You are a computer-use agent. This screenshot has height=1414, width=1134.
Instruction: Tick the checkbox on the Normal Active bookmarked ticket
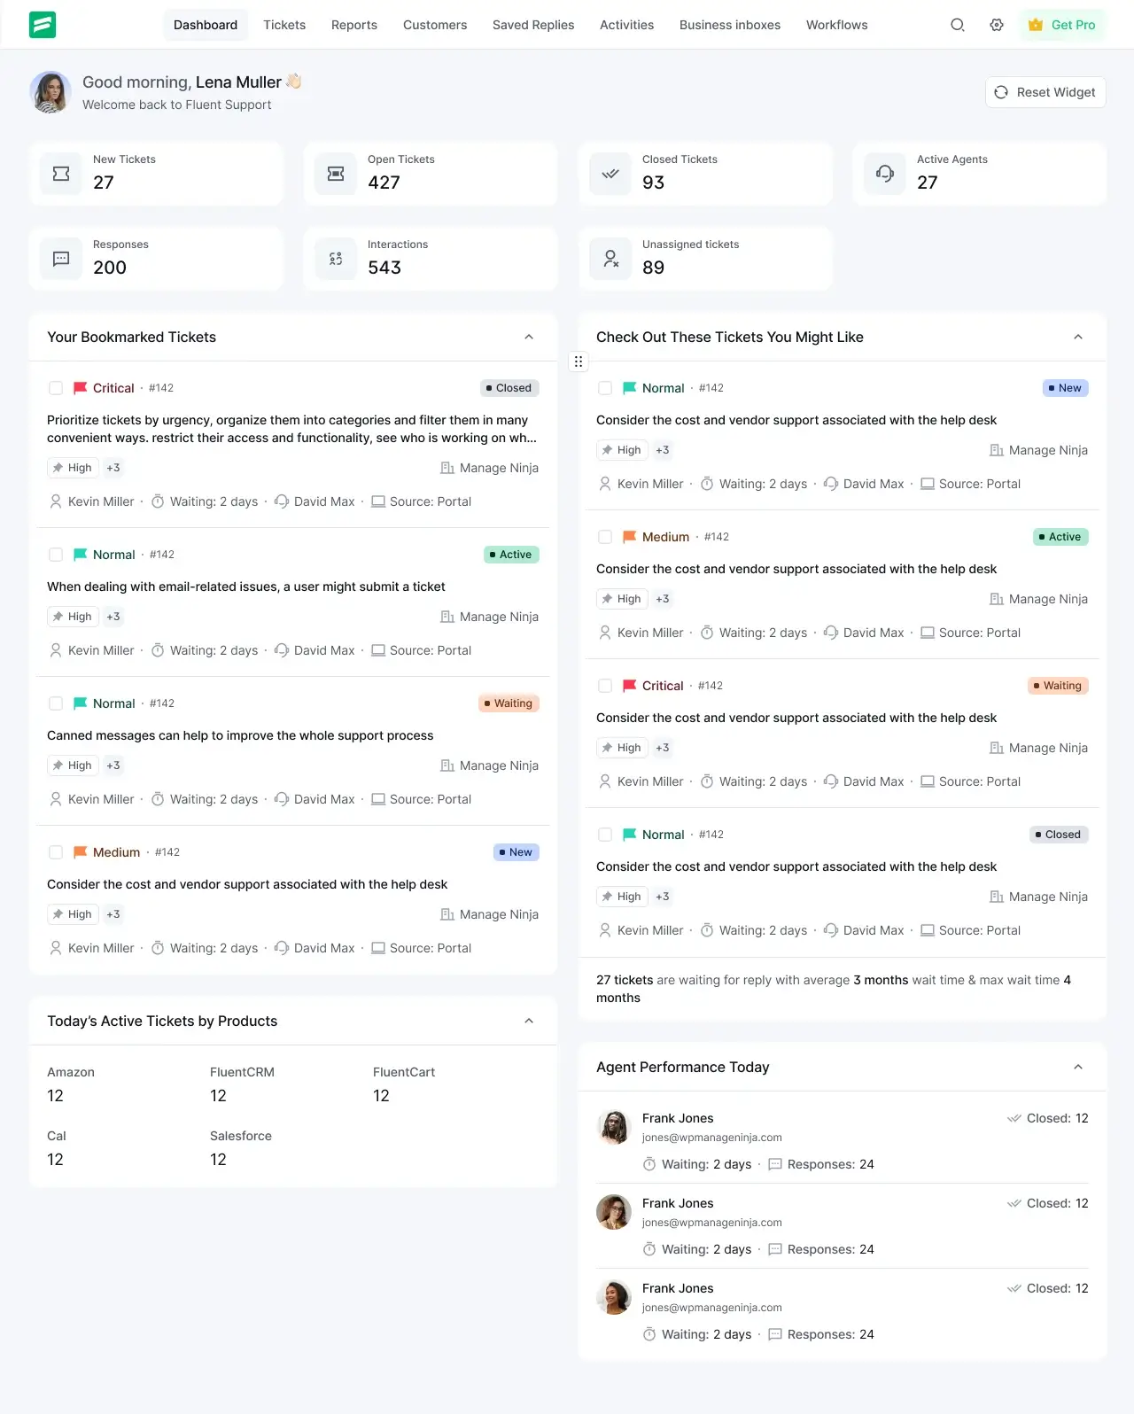coord(55,554)
